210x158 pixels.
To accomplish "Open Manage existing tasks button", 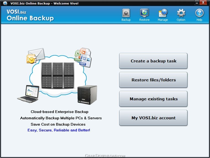I will (x=153, y=99).
